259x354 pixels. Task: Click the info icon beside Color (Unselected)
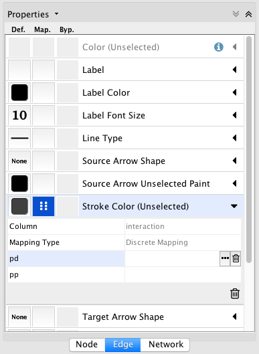(x=218, y=47)
